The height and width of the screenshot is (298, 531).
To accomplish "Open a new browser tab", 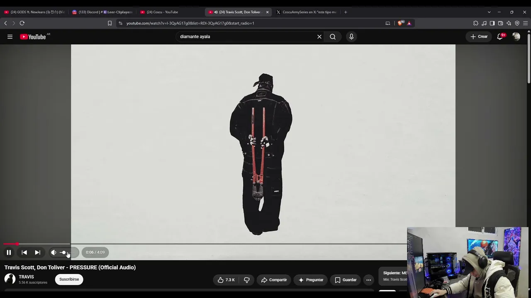I will click(346, 12).
